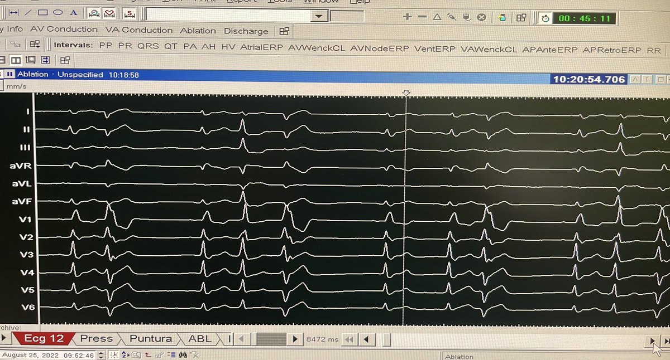Open the VA Conduction tab
Screen dimensions: 670x360
point(139,30)
